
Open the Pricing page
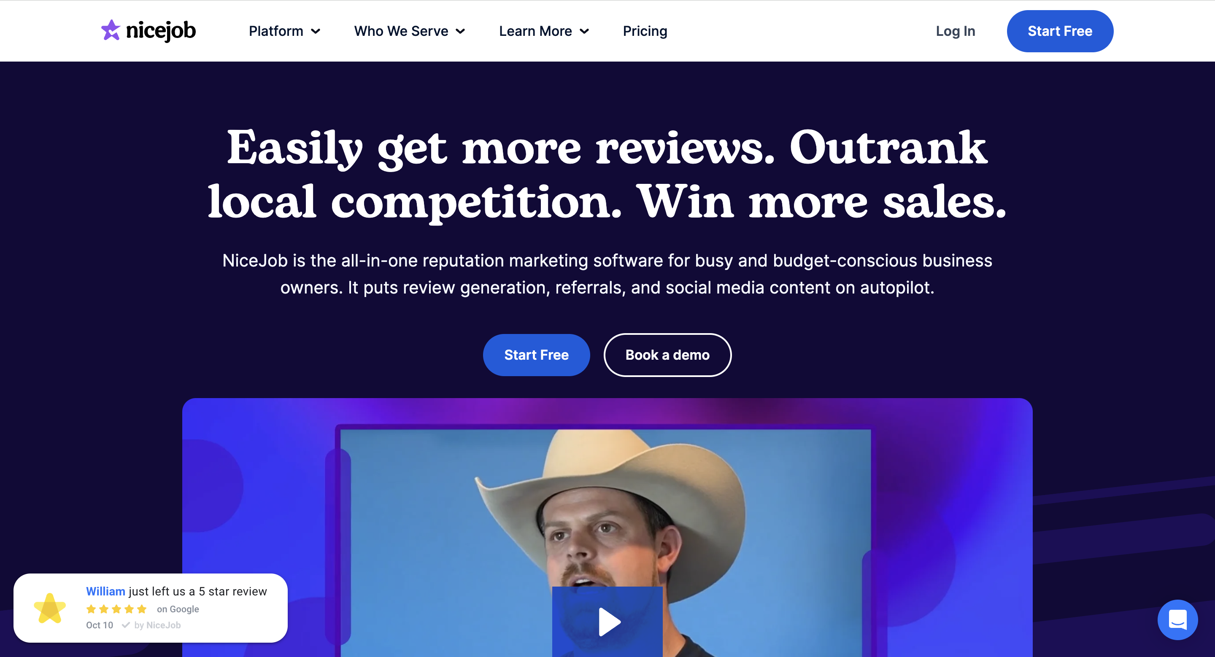click(x=645, y=31)
